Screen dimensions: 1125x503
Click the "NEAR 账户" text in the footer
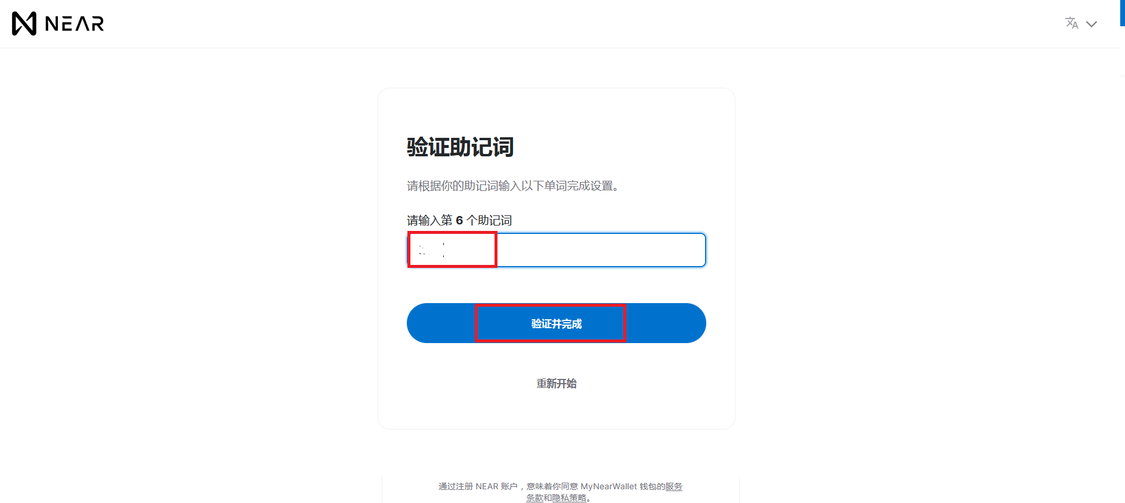(496, 486)
